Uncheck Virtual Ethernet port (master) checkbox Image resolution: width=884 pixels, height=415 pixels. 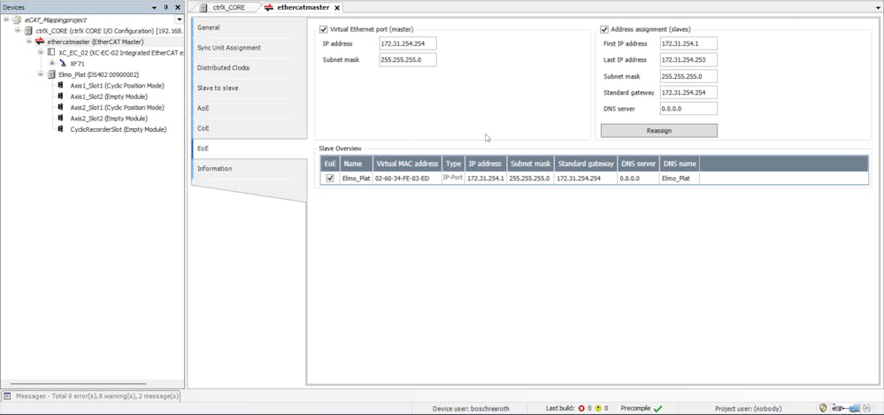[323, 29]
